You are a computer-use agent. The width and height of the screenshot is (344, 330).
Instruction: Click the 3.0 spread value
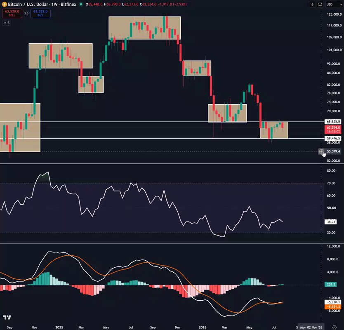coord(26,13)
